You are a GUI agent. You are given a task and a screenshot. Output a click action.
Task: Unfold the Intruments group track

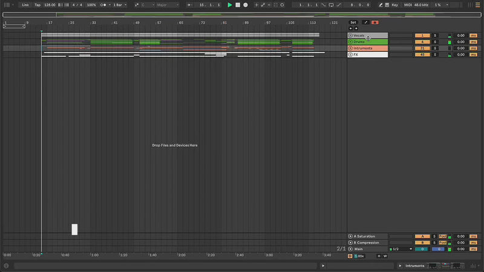click(350, 48)
